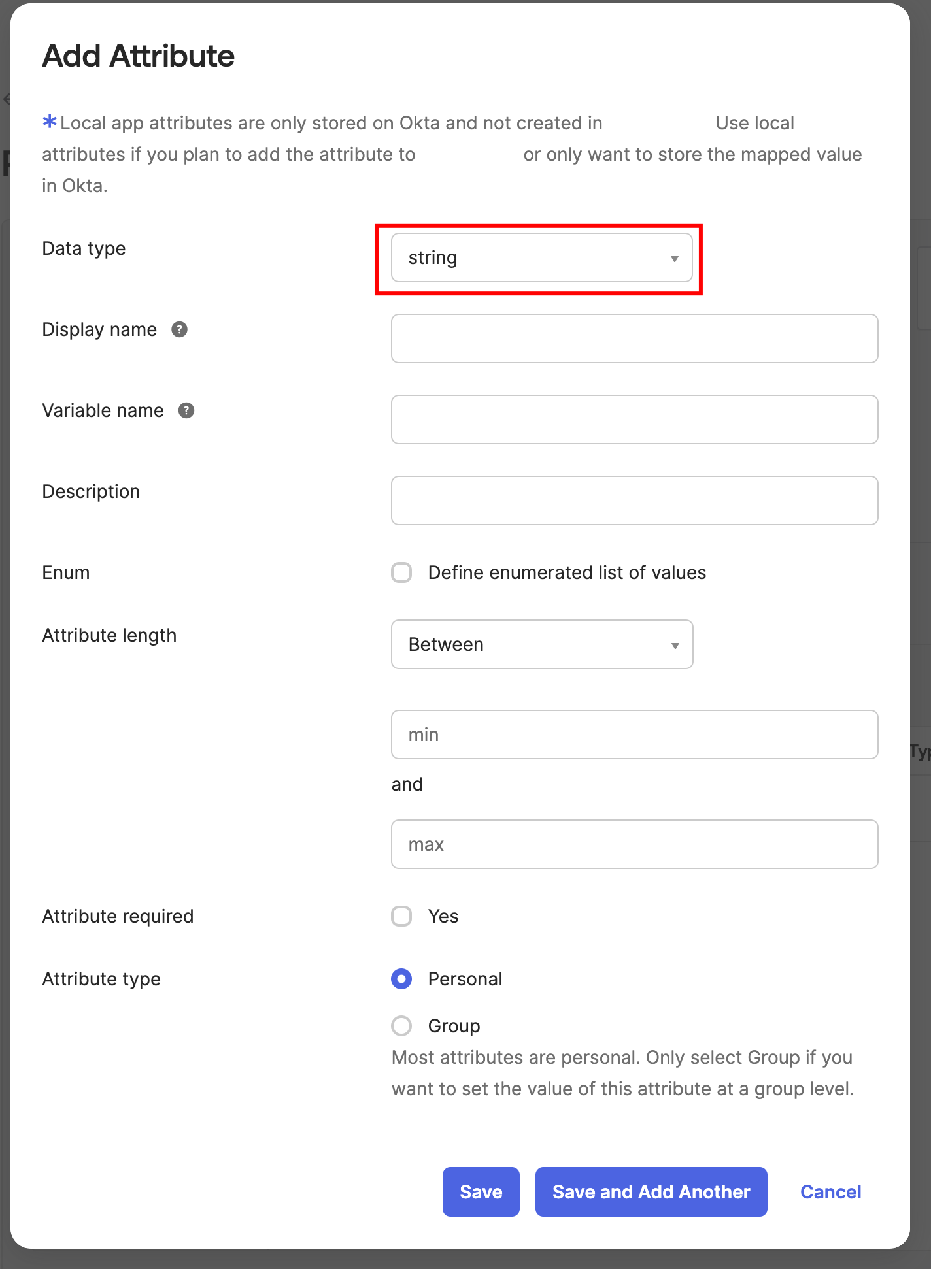This screenshot has height=1269, width=931.
Task: Click the blue asterisk note icon
Action: pos(49,122)
